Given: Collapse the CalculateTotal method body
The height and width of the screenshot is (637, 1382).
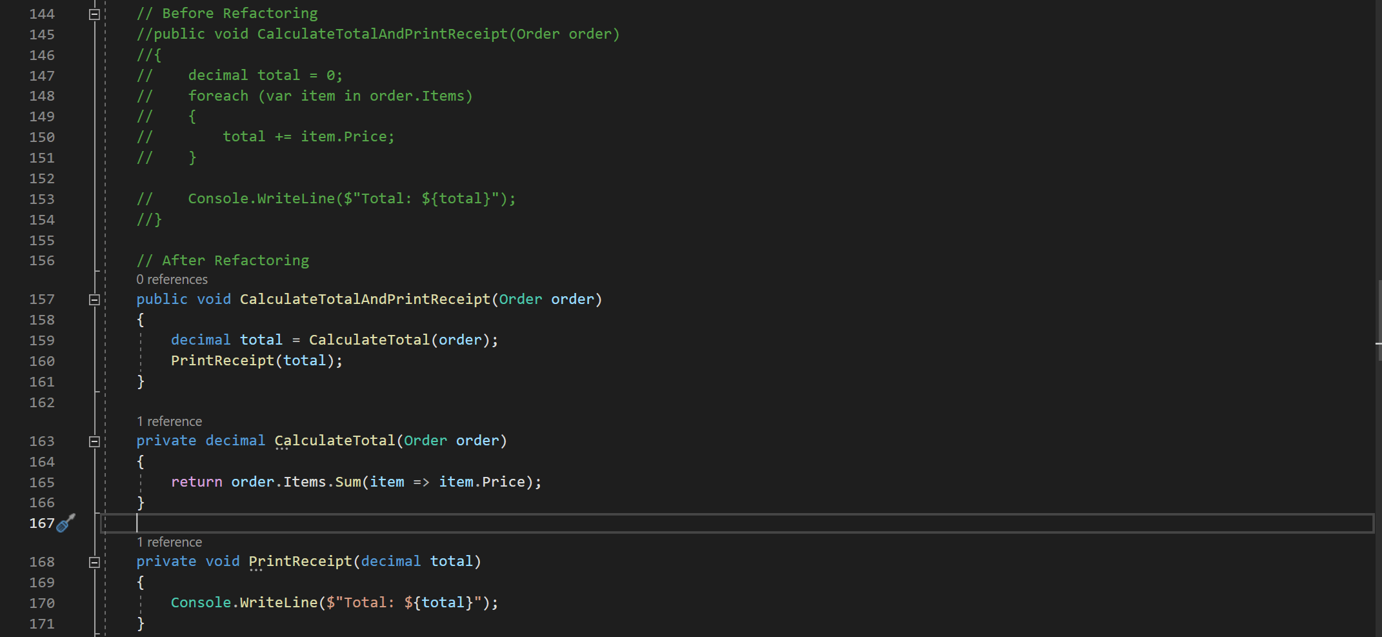Looking at the screenshot, I should point(94,441).
